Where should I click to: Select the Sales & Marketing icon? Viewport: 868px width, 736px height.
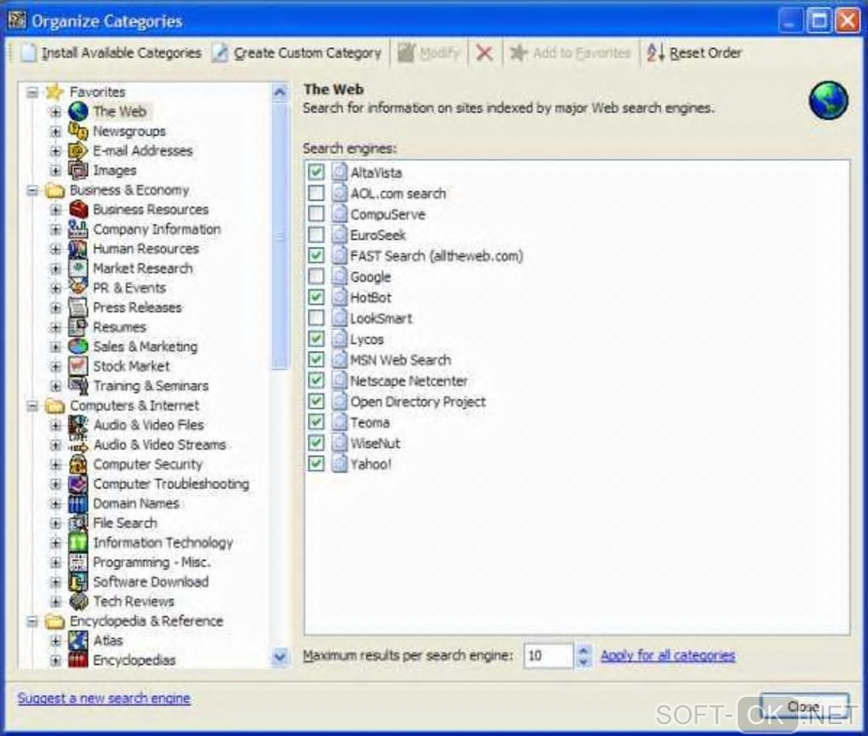[x=78, y=346]
